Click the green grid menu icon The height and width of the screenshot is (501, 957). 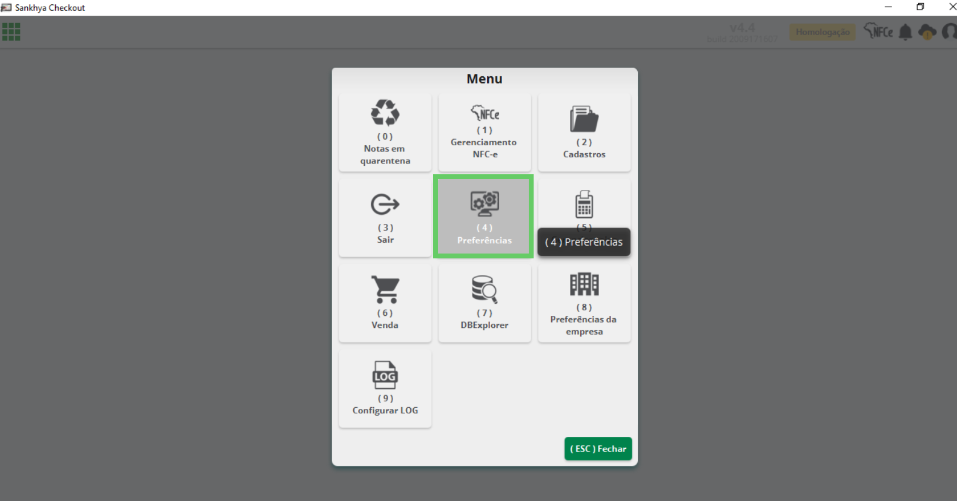point(11,31)
